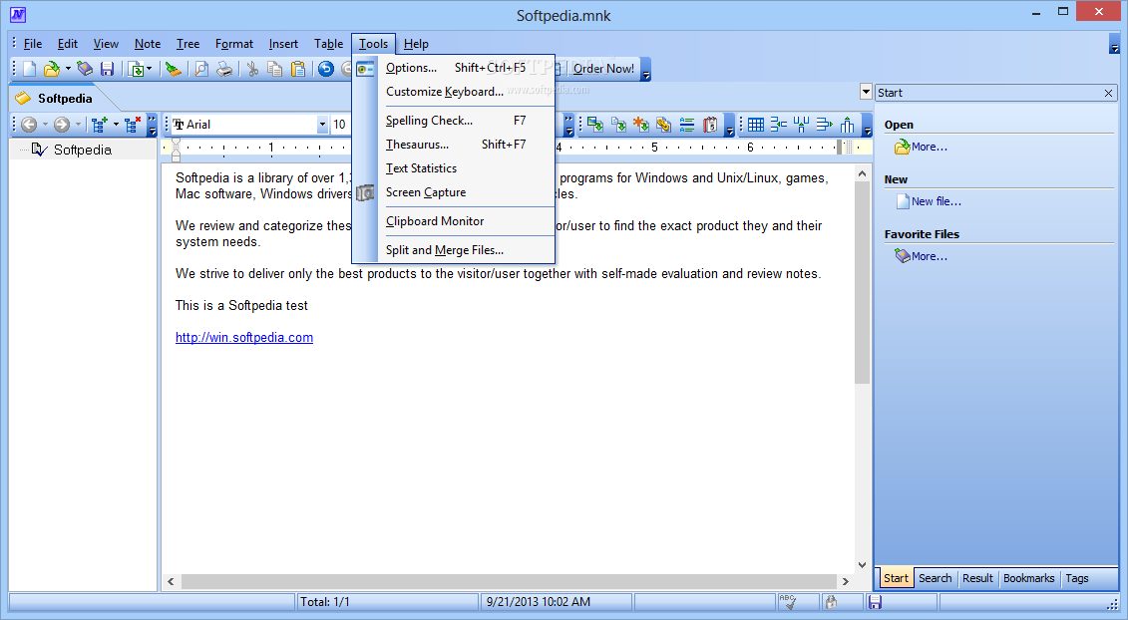This screenshot has height=620, width=1128.
Task: Click the Print printer icon
Action: click(224, 69)
